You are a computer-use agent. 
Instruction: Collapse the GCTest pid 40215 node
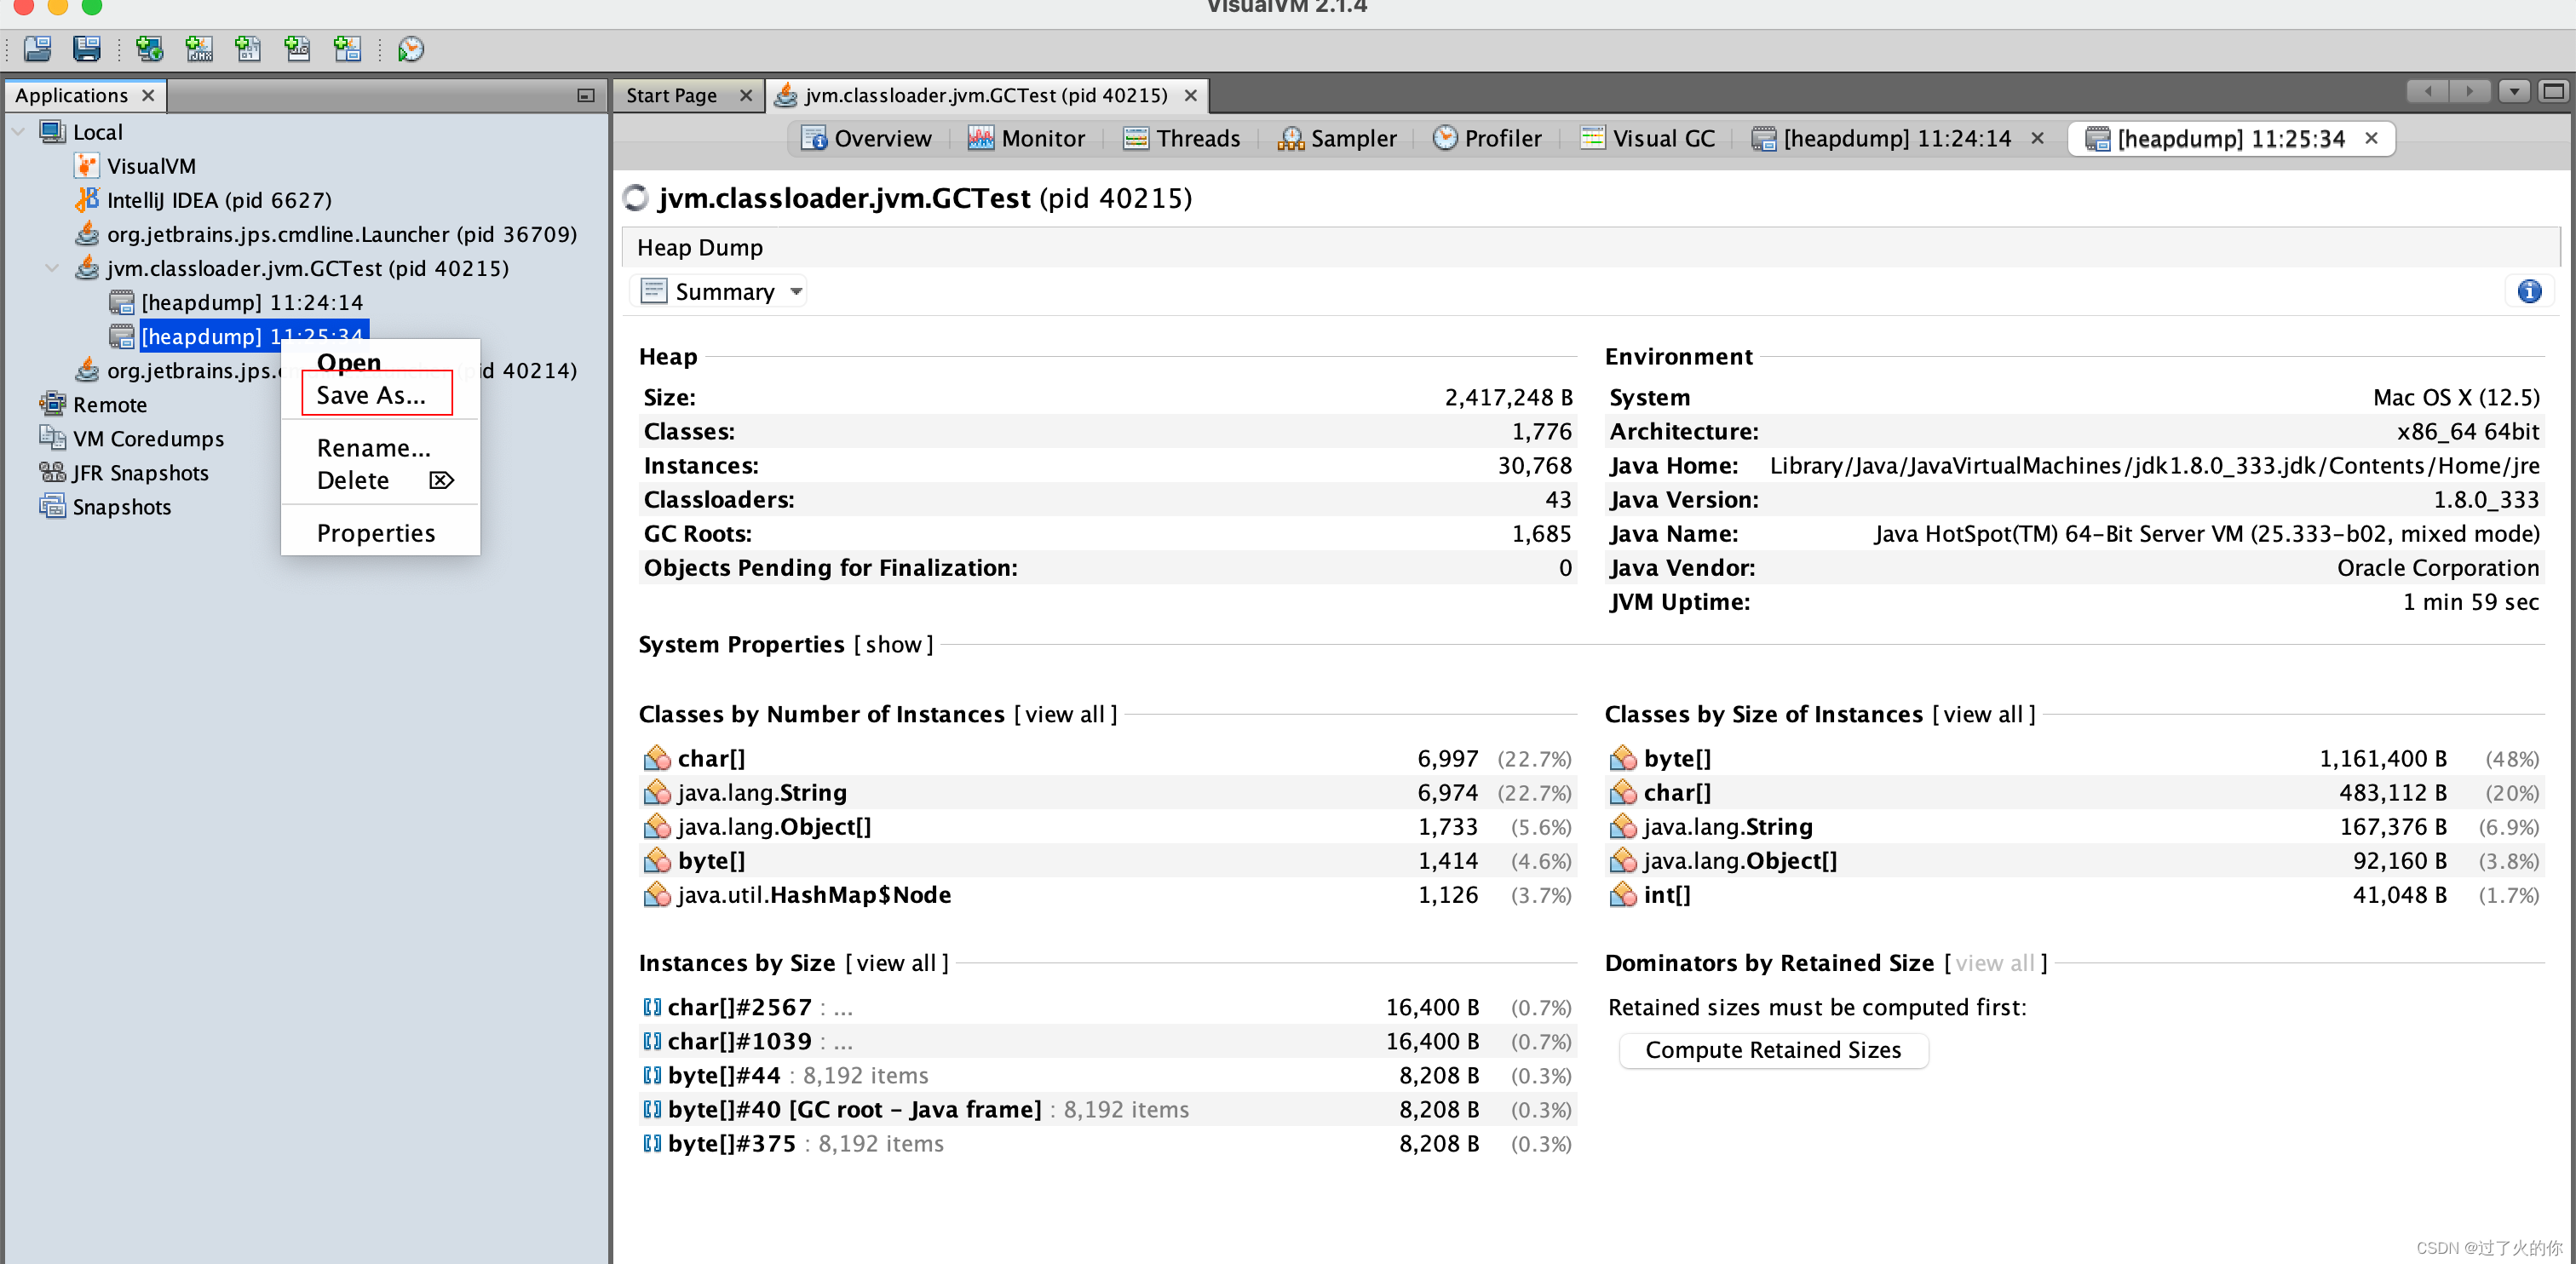52,268
